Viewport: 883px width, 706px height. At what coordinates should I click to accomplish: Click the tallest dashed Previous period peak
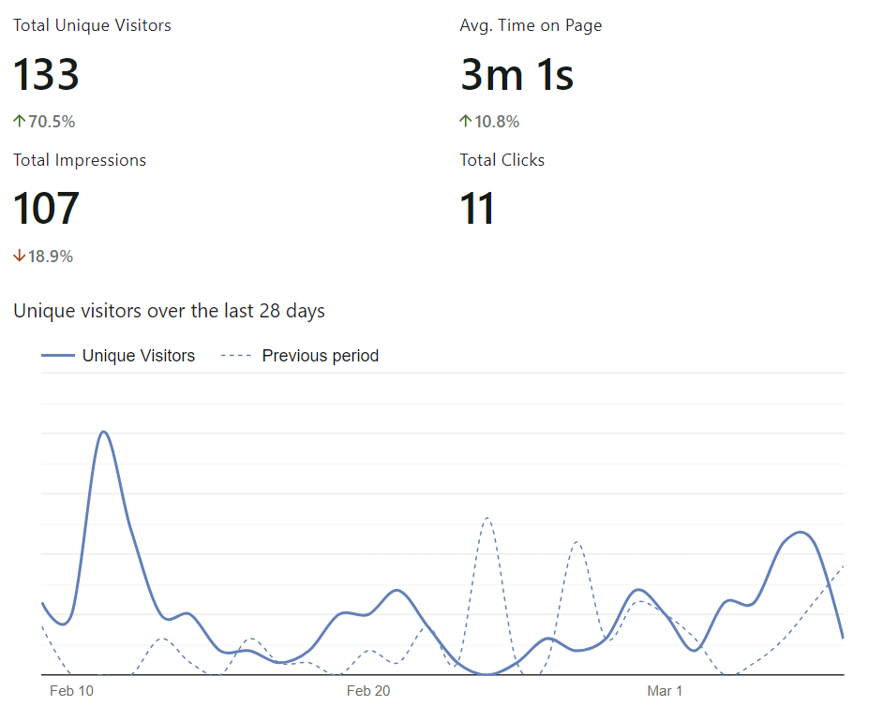487,518
